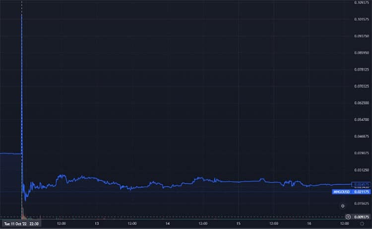Image resolution: width=372 pixels, height=229 pixels.
Task: Click the time axis label 13
Action: click(x=97, y=224)
